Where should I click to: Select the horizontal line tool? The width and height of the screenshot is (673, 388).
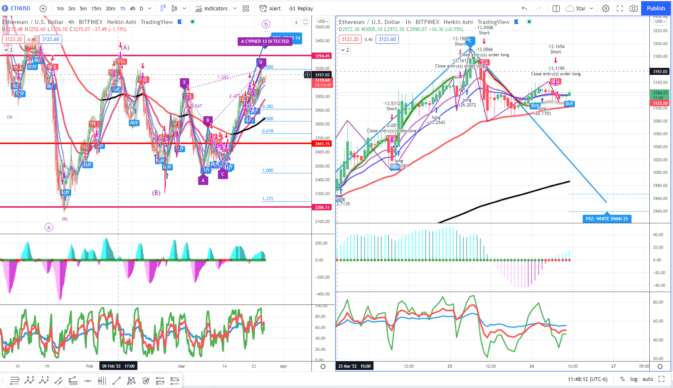click(x=87, y=381)
